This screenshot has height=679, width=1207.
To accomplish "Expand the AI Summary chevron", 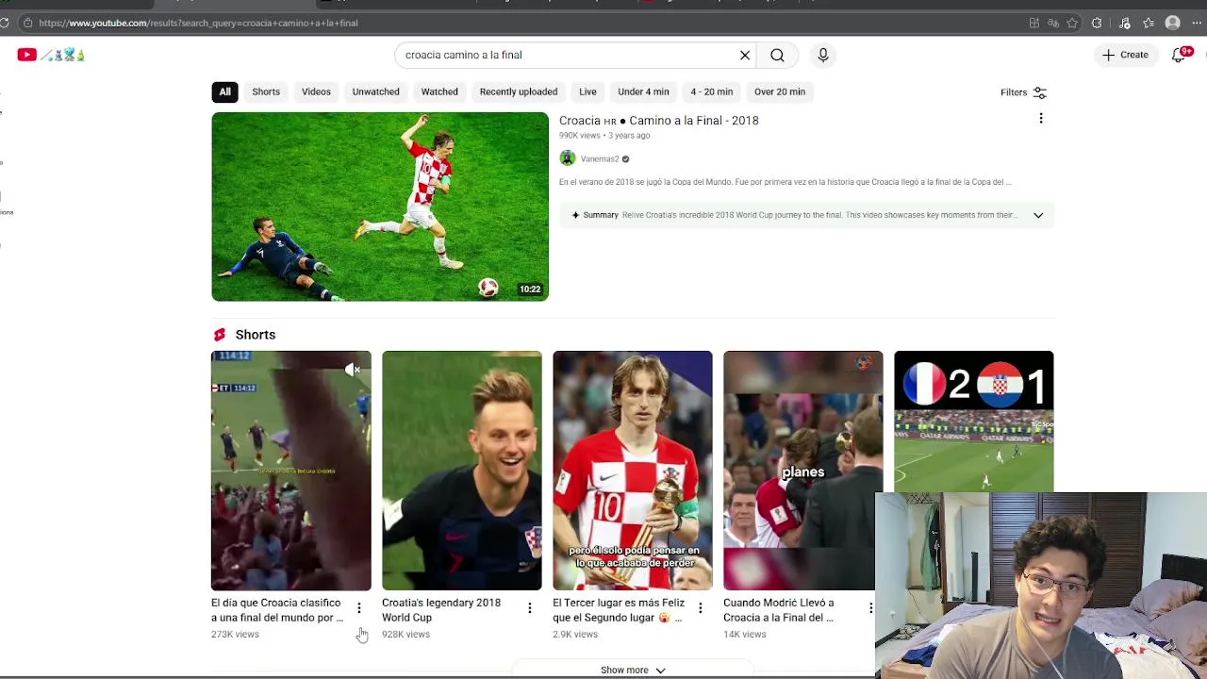I will (1038, 215).
